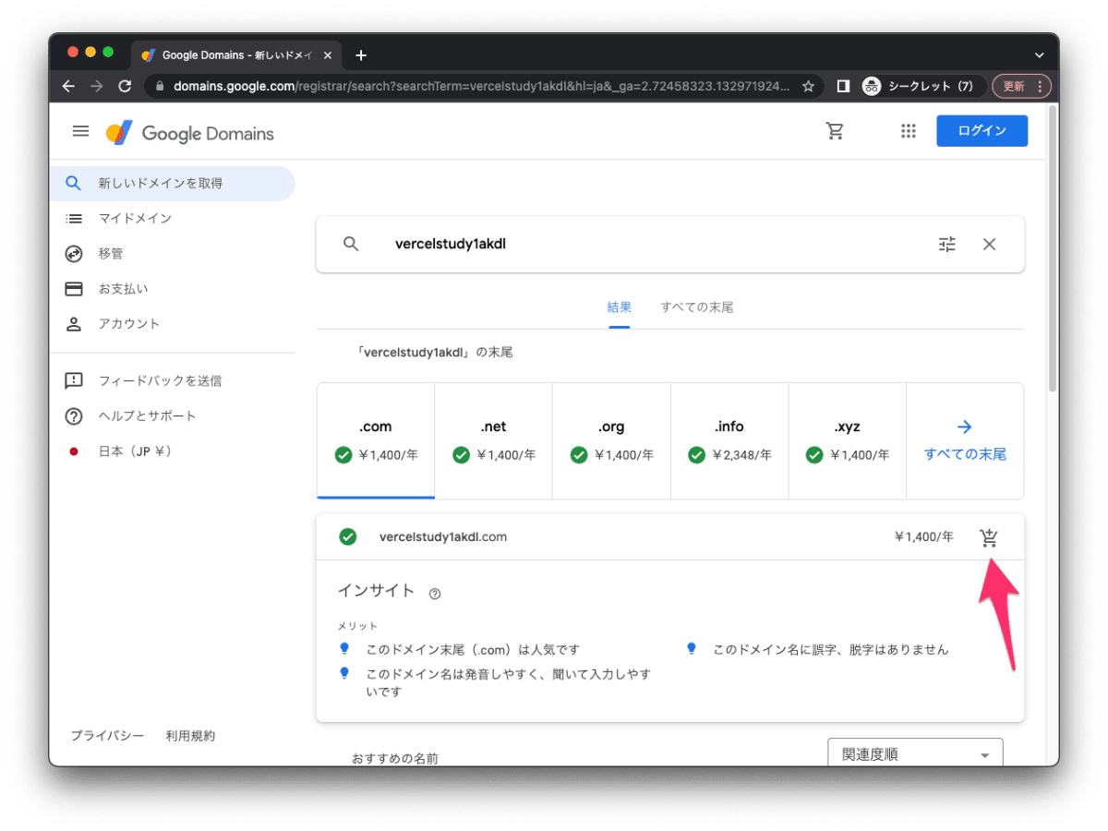Open アカウント in sidebar
1108x831 pixels.
pyautogui.click(x=172, y=324)
